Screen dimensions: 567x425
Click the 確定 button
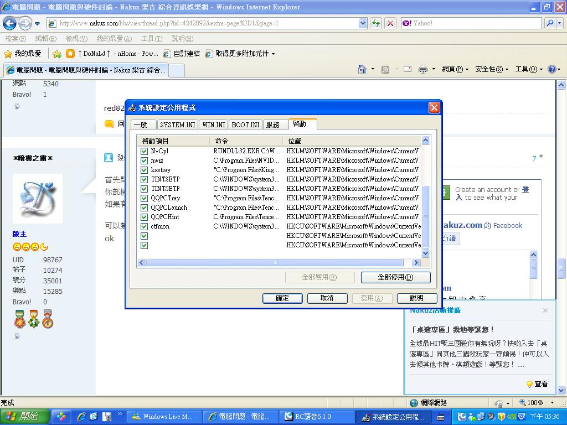pyautogui.click(x=282, y=298)
